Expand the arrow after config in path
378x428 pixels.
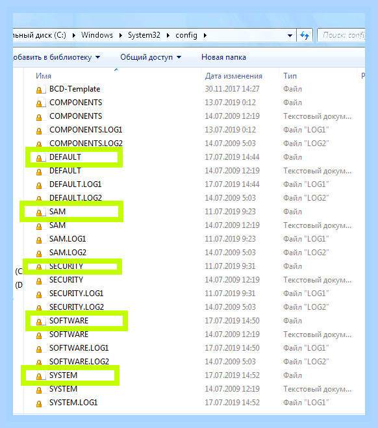pyautogui.click(x=205, y=35)
